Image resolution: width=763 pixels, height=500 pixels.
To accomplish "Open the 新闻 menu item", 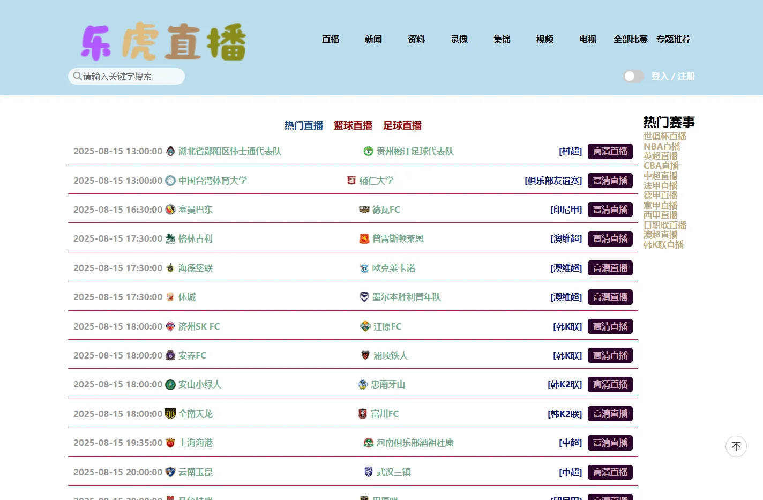I will (373, 39).
